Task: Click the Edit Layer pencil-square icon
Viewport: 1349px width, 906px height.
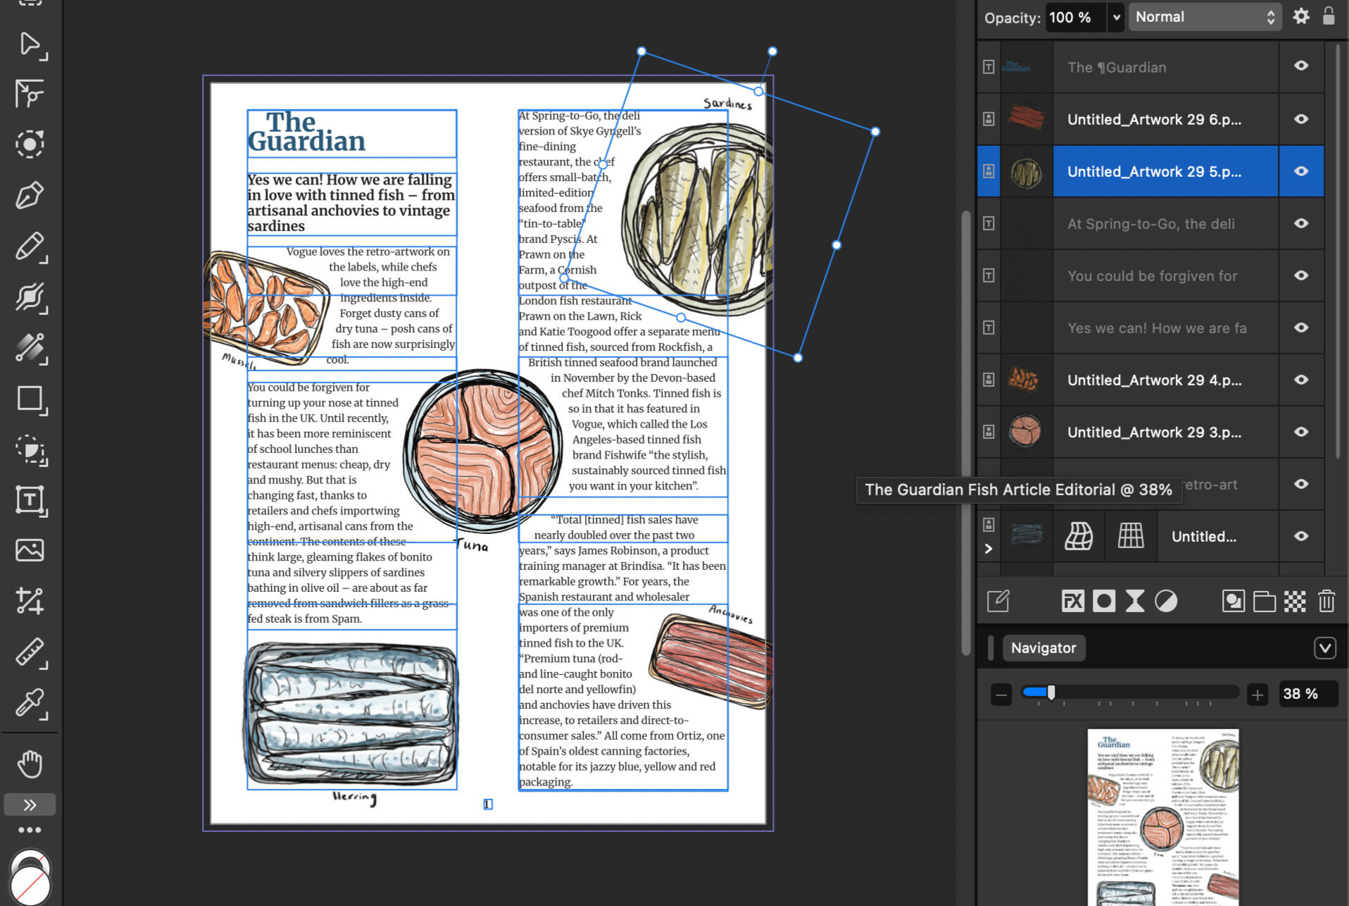Action: pos(998,601)
